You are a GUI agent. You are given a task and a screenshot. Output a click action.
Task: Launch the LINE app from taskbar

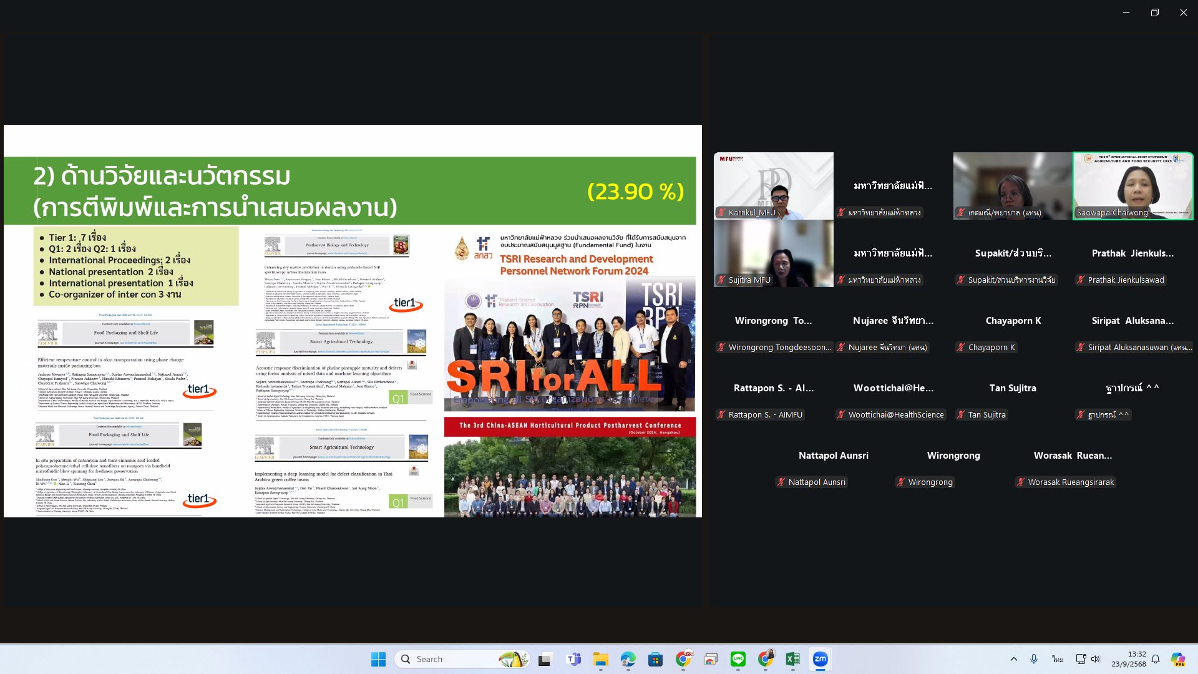[x=738, y=659]
